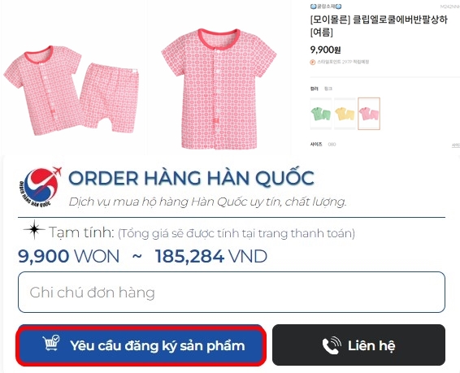This screenshot has width=460, height=373.
Task: Focus the Ghi chú đơn hàng note field
Action: [232, 292]
